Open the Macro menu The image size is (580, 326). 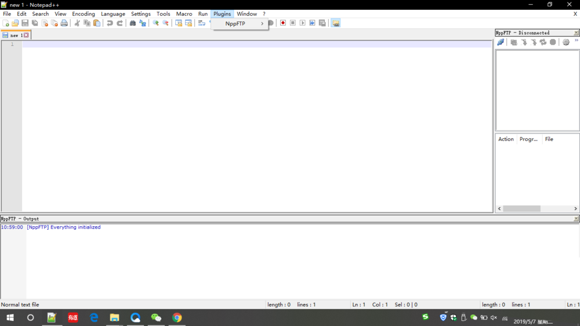point(184,14)
